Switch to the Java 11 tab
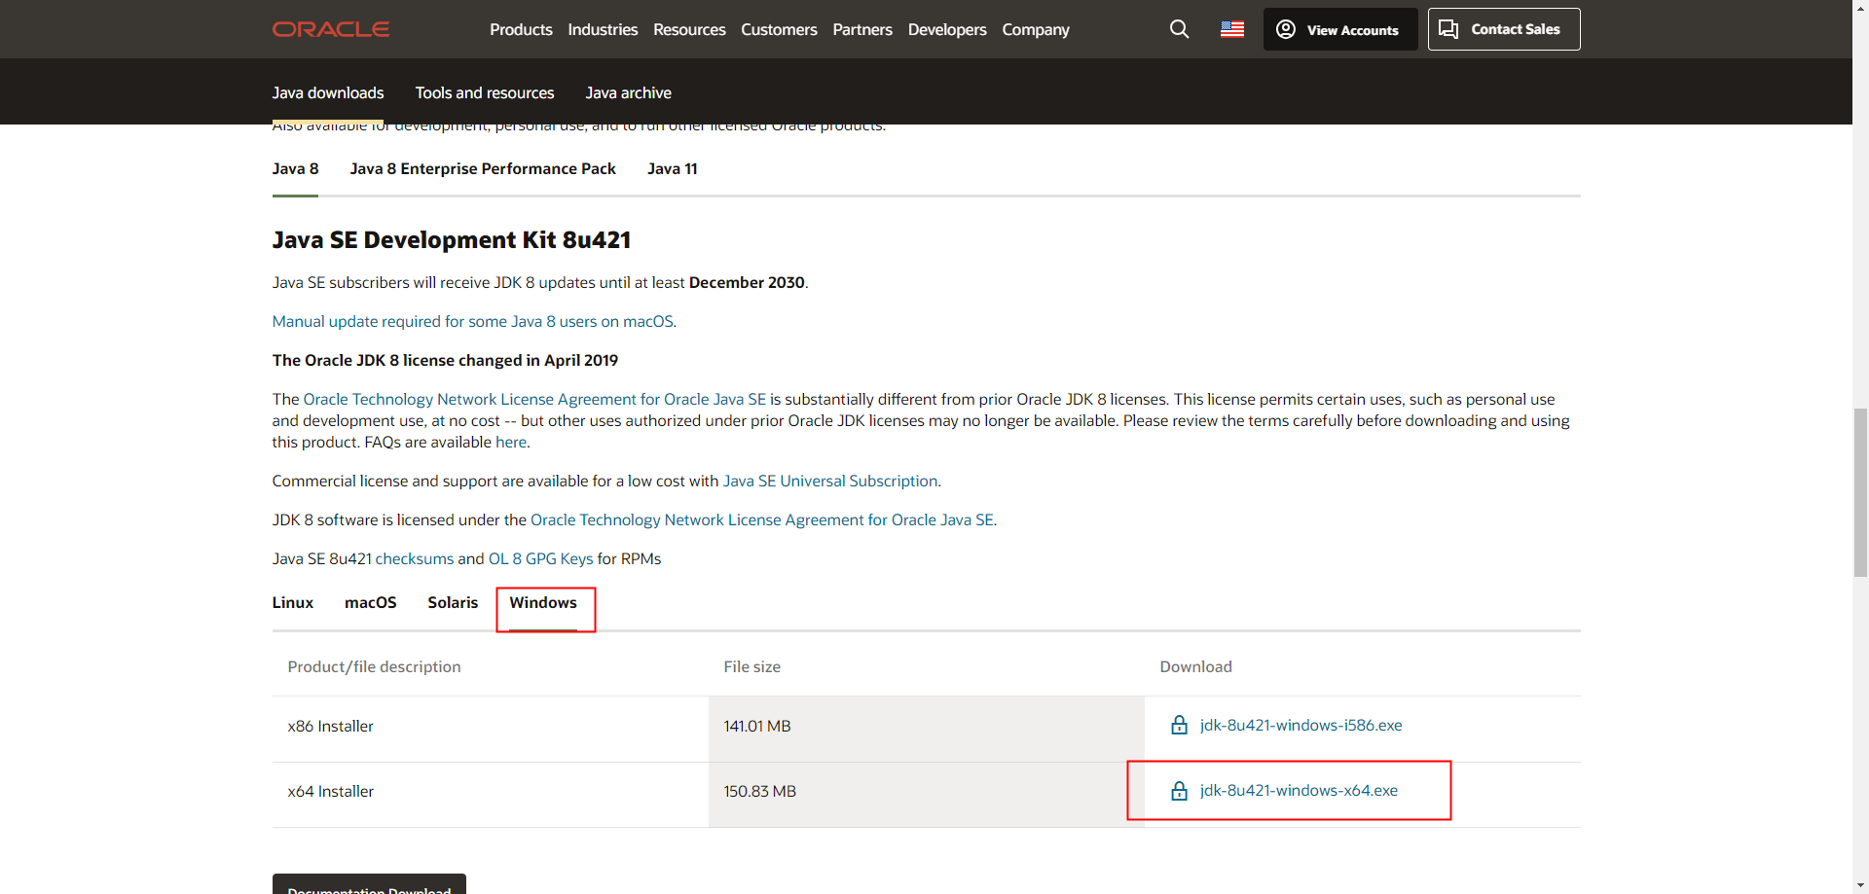The width and height of the screenshot is (1869, 894). pos(672,168)
